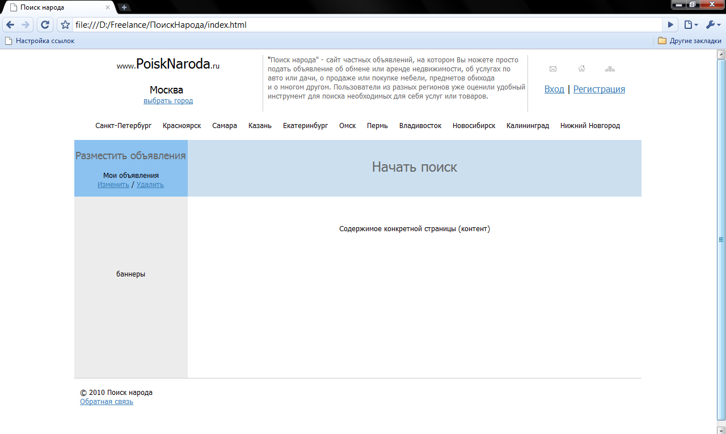726x434 pixels.
Task: Open the wrench settings menu
Action: coord(712,25)
